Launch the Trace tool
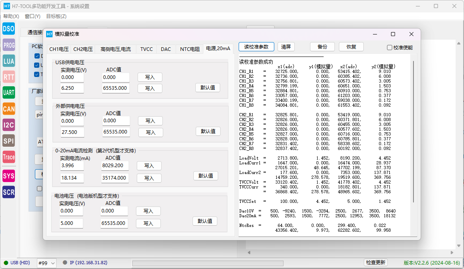This screenshot has height=269, width=464. coord(8,157)
